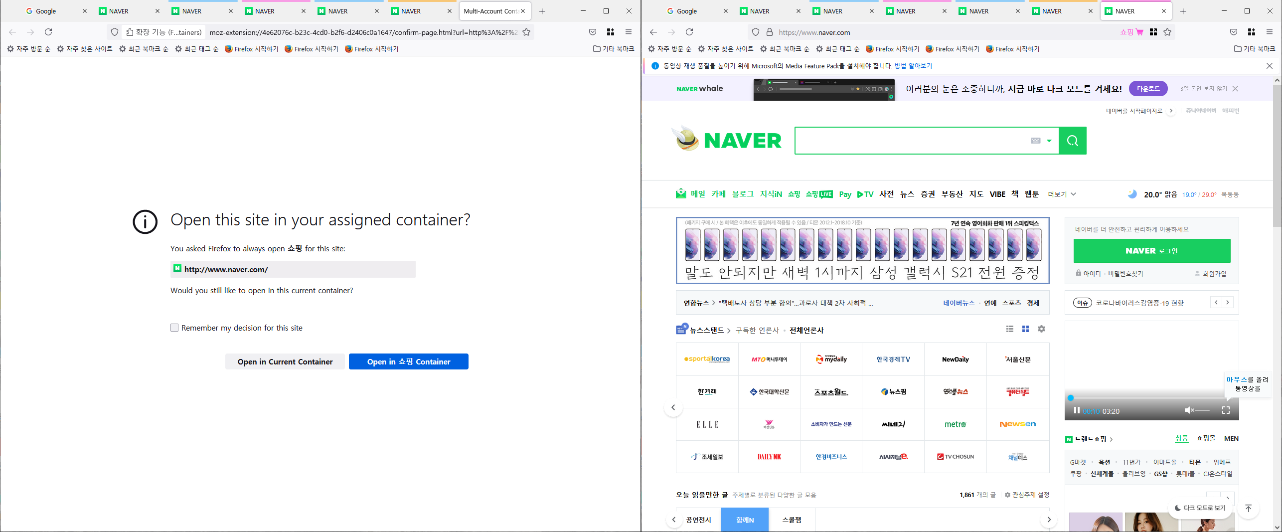Image resolution: width=1282 pixels, height=532 pixels.
Task: Open 방법 알아보기 link in notification bar
Action: pos(913,66)
